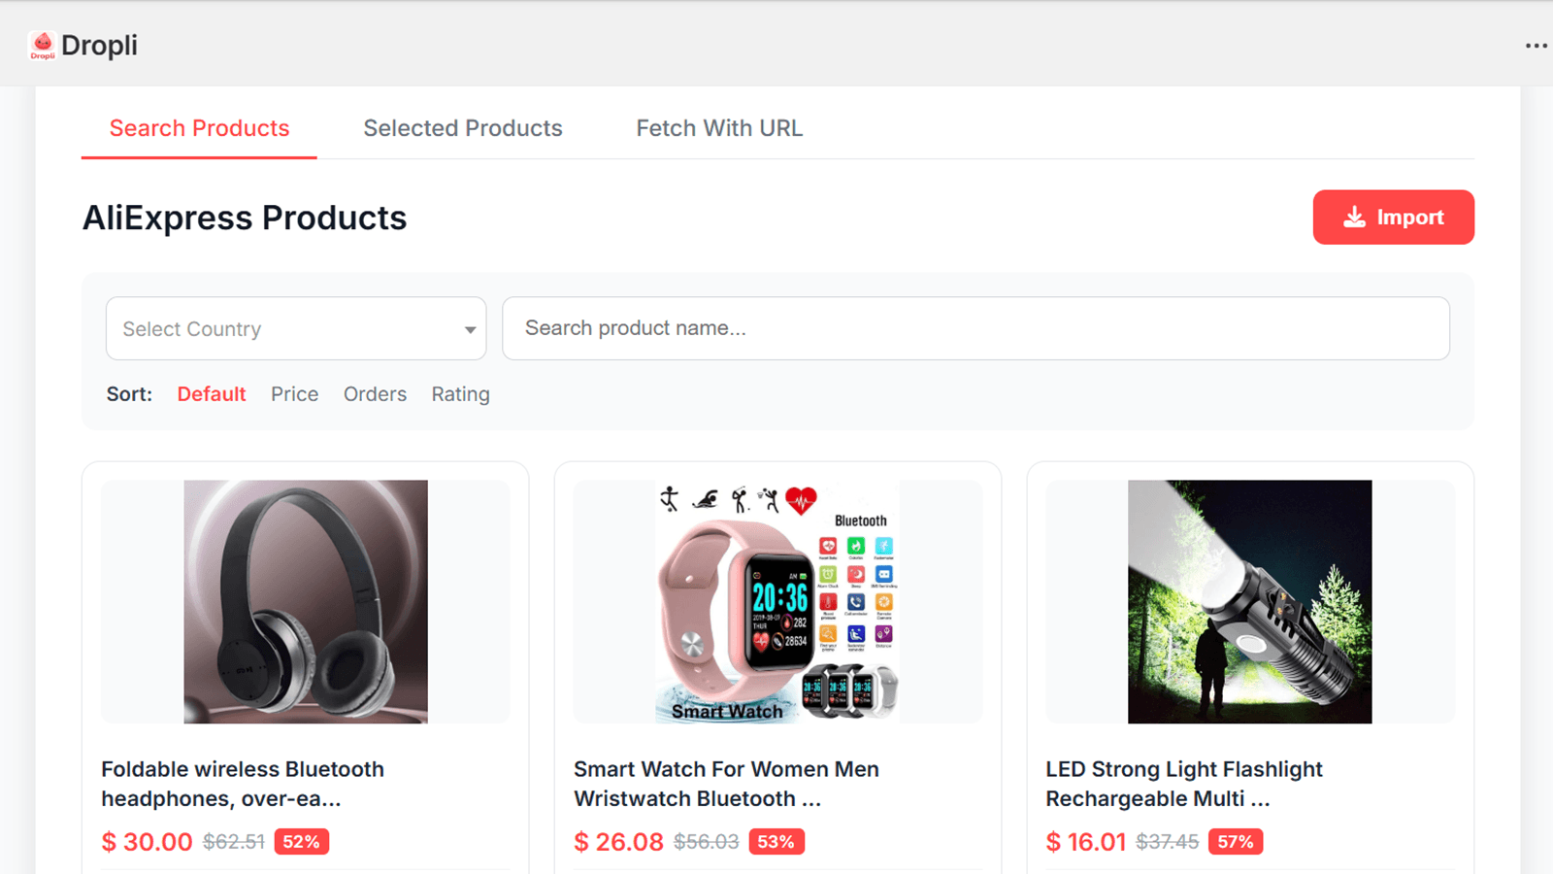Click the Smart Watch For Women Men title
The image size is (1553, 874).
tap(726, 784)
